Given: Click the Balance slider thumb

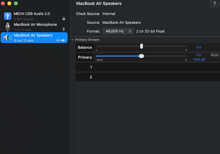Looking at the screenshot, I should tap(142, 46).
